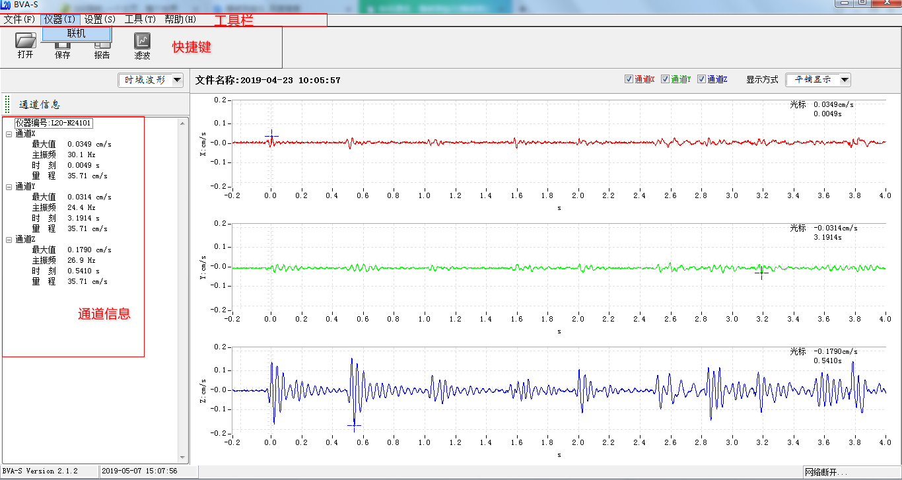Toggle the 通道X checkbox

(629, 79)
